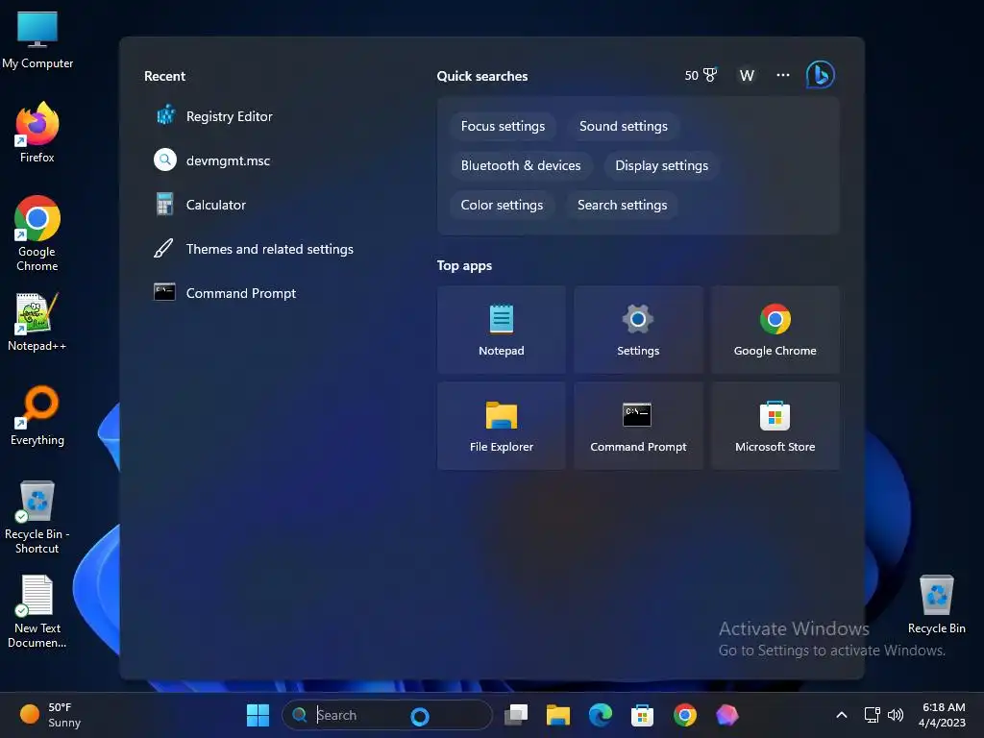Click the Cortana circle in search box

[x=420, y=716]
